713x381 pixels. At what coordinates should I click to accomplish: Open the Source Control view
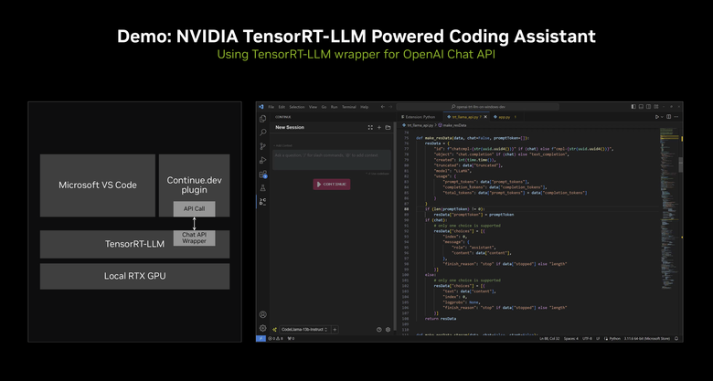pyautogui.click(x=262, y=146)
